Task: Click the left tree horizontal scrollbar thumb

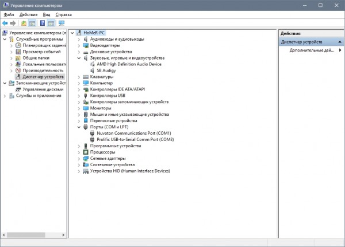Action: pos(26,235)
